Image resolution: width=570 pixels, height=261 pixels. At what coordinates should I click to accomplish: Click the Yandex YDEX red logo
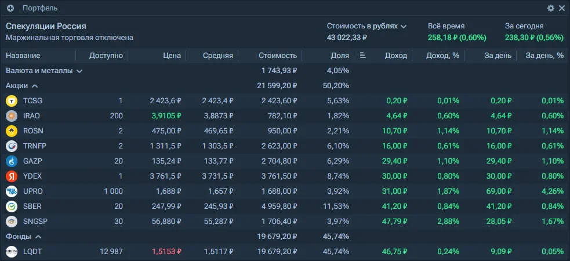click(12, 176)
